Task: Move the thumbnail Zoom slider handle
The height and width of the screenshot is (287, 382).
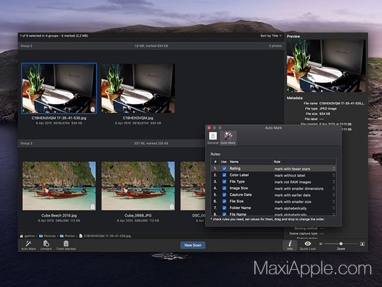Action: [341, 244]
